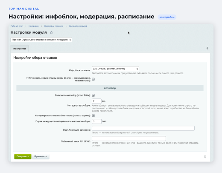Image resolution: width=222 pixels, height=173 pixels.
Task: Toggle the publish new reviews immediately checkbox
Action: (x=93, y=79)
